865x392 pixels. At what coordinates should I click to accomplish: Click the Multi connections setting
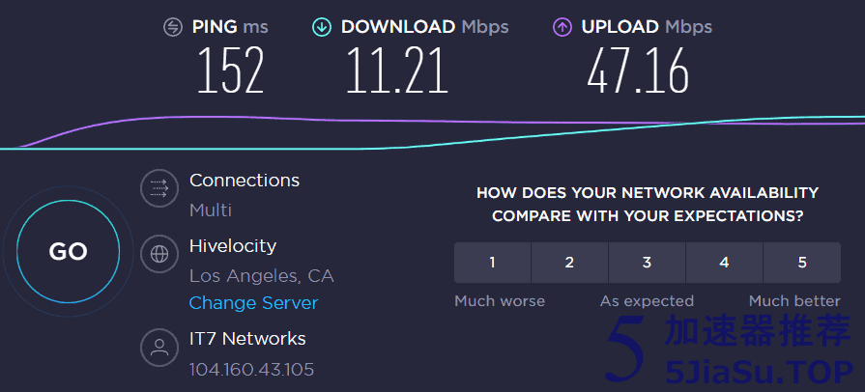click(210, 210)
